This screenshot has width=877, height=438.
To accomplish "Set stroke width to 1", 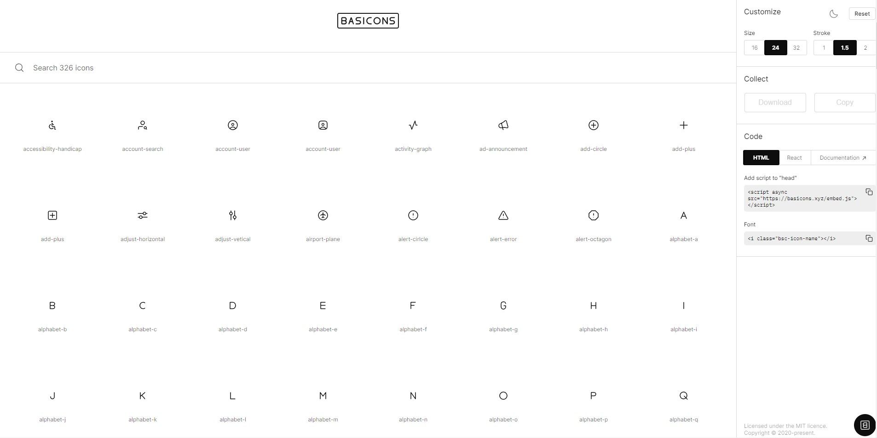I will click(824, 48).
